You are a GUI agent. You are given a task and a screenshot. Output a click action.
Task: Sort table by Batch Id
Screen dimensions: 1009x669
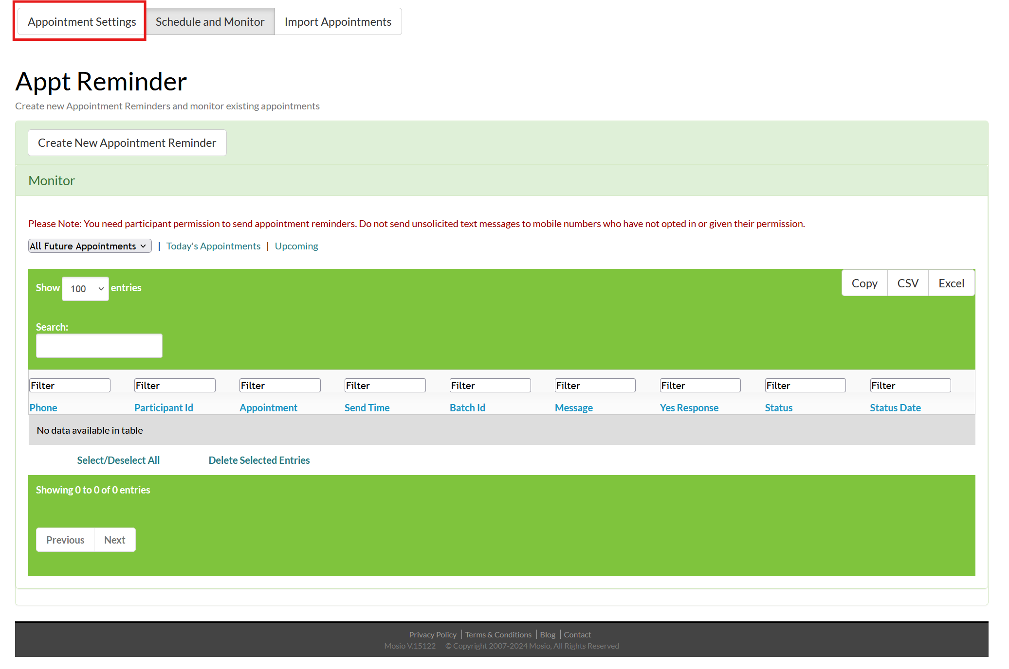[x=467, y=407]
